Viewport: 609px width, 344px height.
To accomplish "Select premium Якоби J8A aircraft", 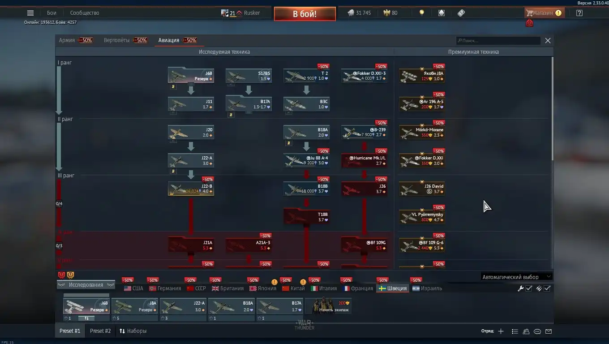I will tap(422, 76).
